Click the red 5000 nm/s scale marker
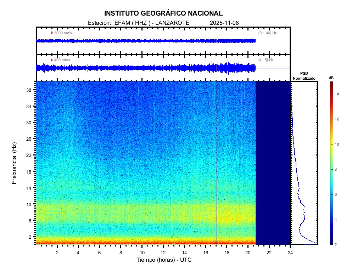The width and height of the screenshot is (363, 272). click(x=52, y=33)
